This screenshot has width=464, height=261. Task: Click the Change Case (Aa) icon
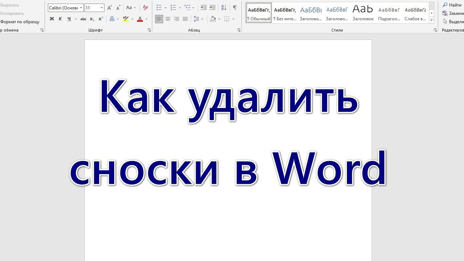(x=129, y=8)
